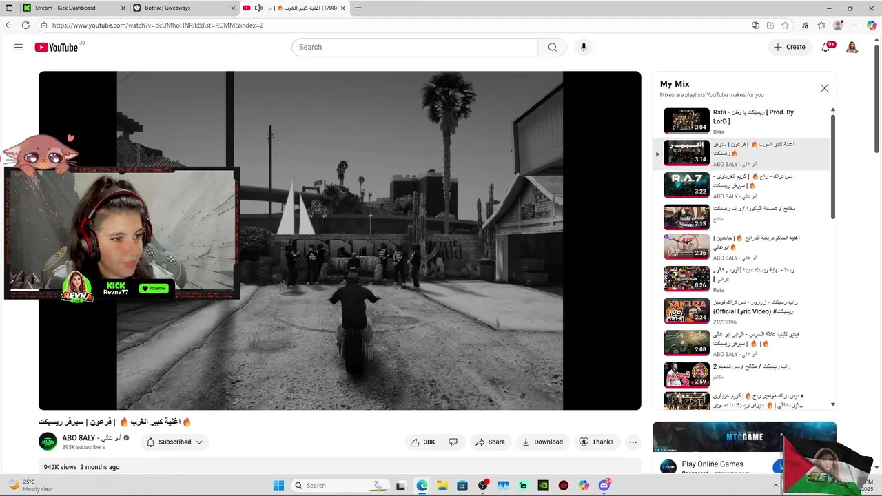Click the ZRZOR96 playlist channel name
The width and height of the screenshot is (882, 496).
tap(724, 322)
